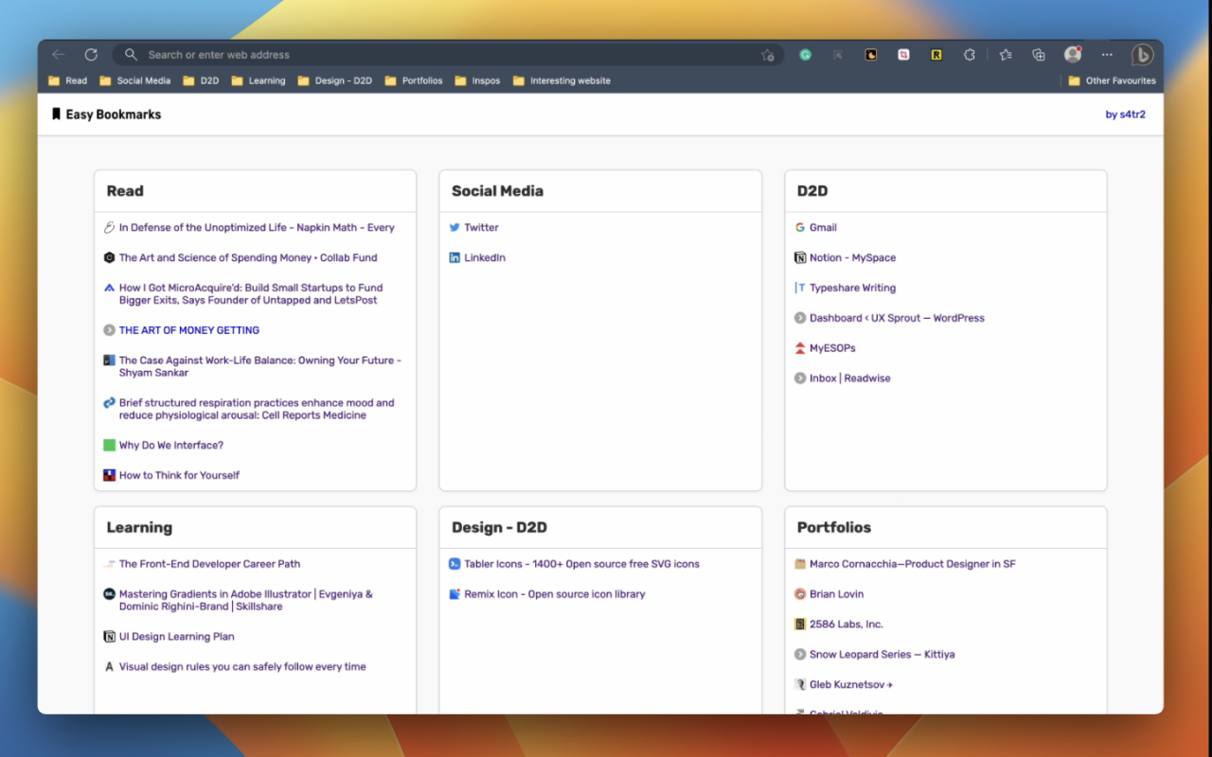The height and width of the screenshot is (757, 1212).
Task: Open the browser Settings and more menu
Action: [x=1106, y=55]
